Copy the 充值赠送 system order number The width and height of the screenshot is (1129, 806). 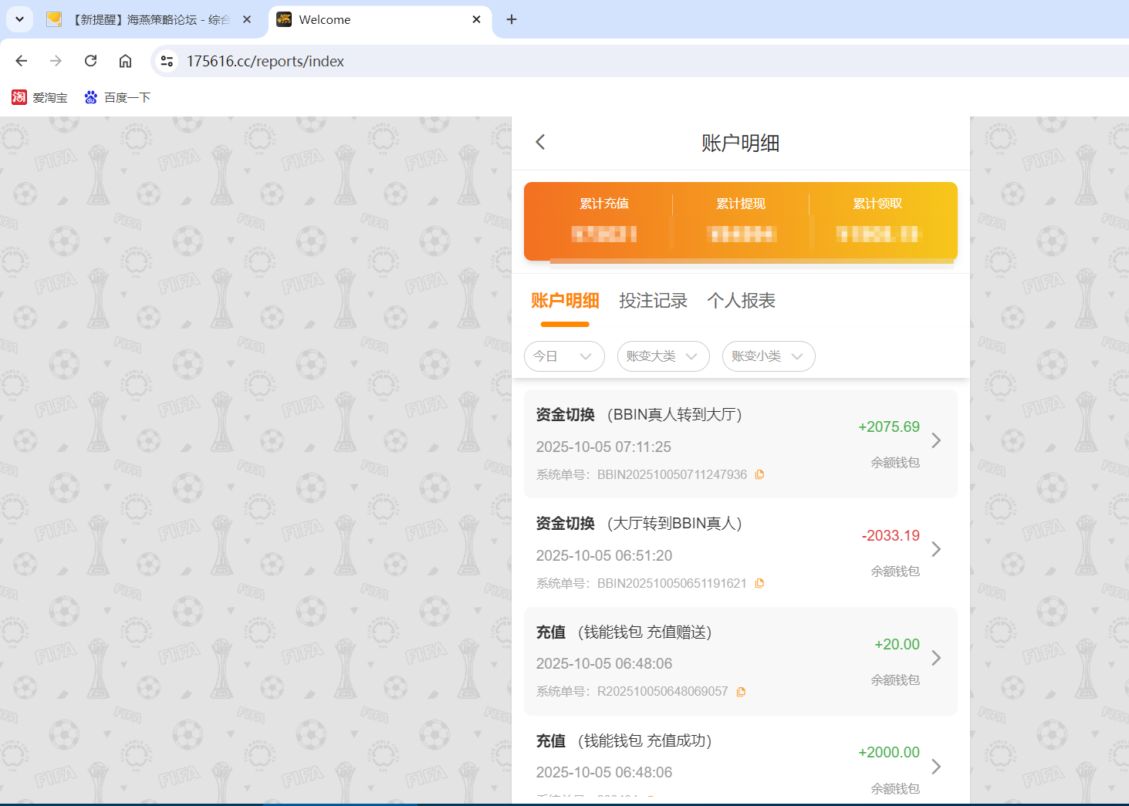(741, 691)
